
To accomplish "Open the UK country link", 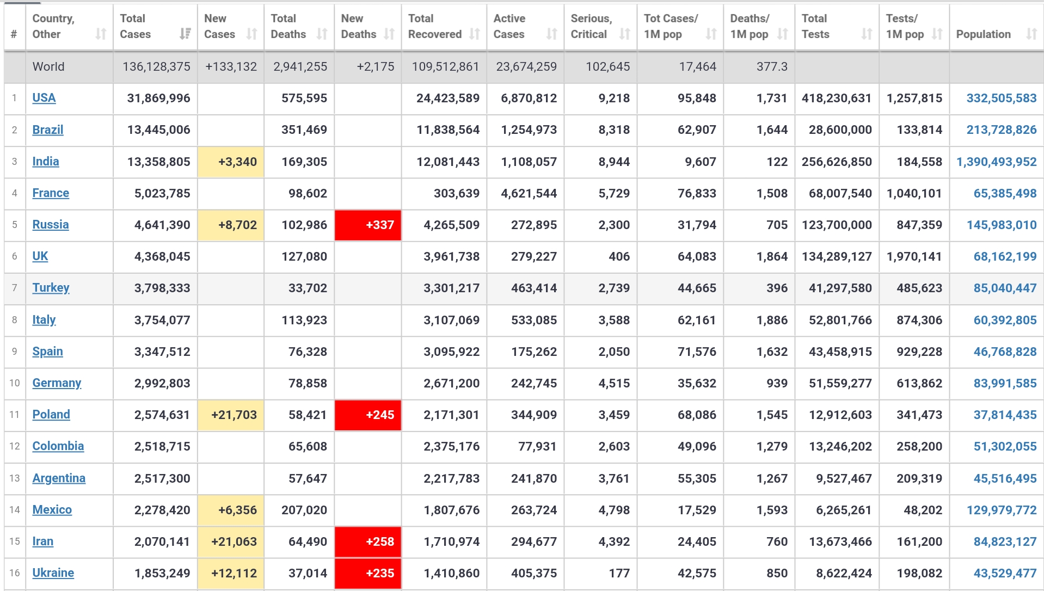I will pyautogui.click(x=40, y=256).
